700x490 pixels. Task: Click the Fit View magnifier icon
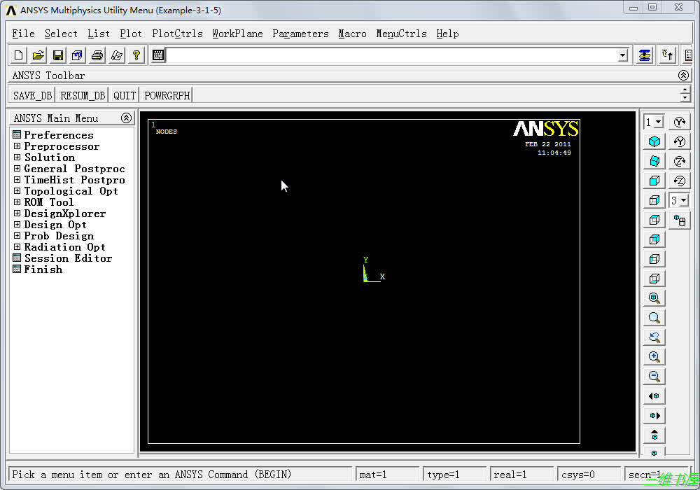pos(654,297)
